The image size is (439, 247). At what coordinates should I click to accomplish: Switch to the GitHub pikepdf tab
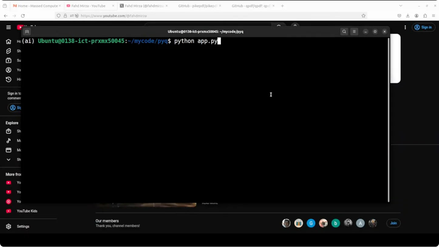click(197, 6)
